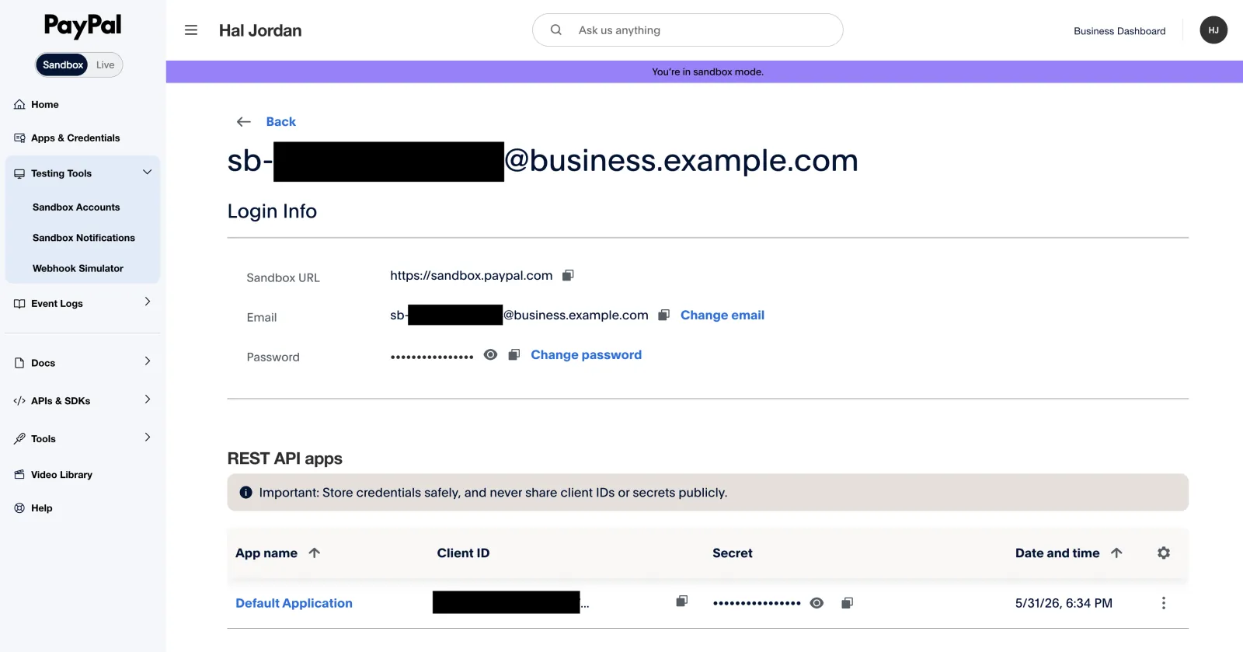Open Sandbox Notifications
1243x652 pixels.
click(84, 238)
